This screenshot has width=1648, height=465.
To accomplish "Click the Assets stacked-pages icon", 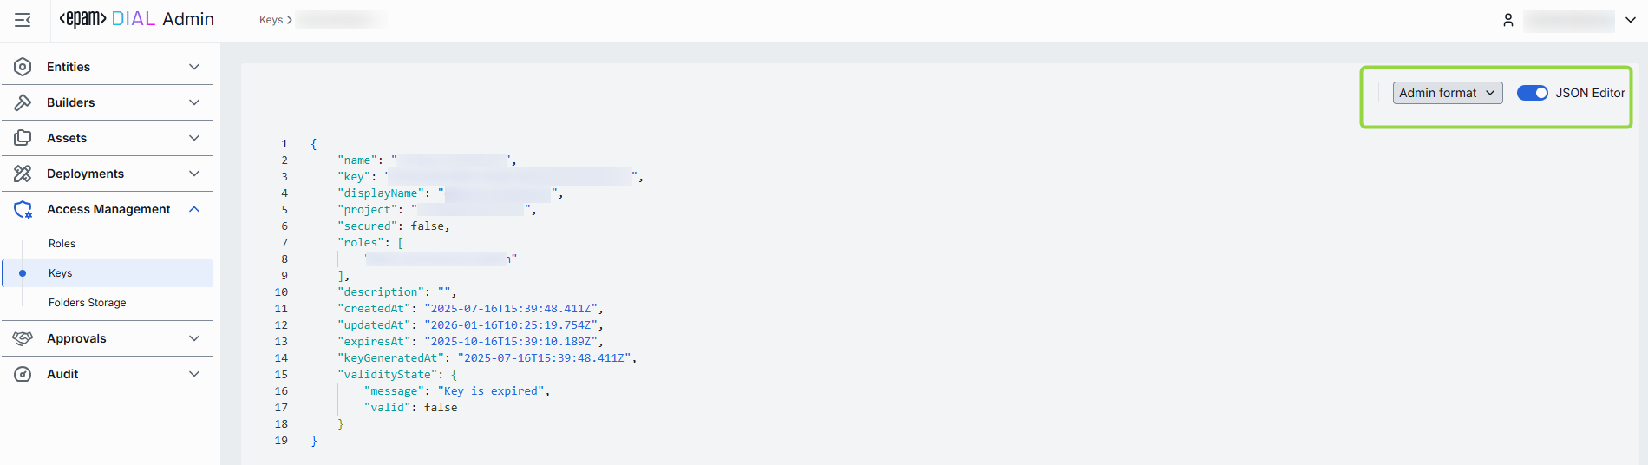I will coord(23,138).
